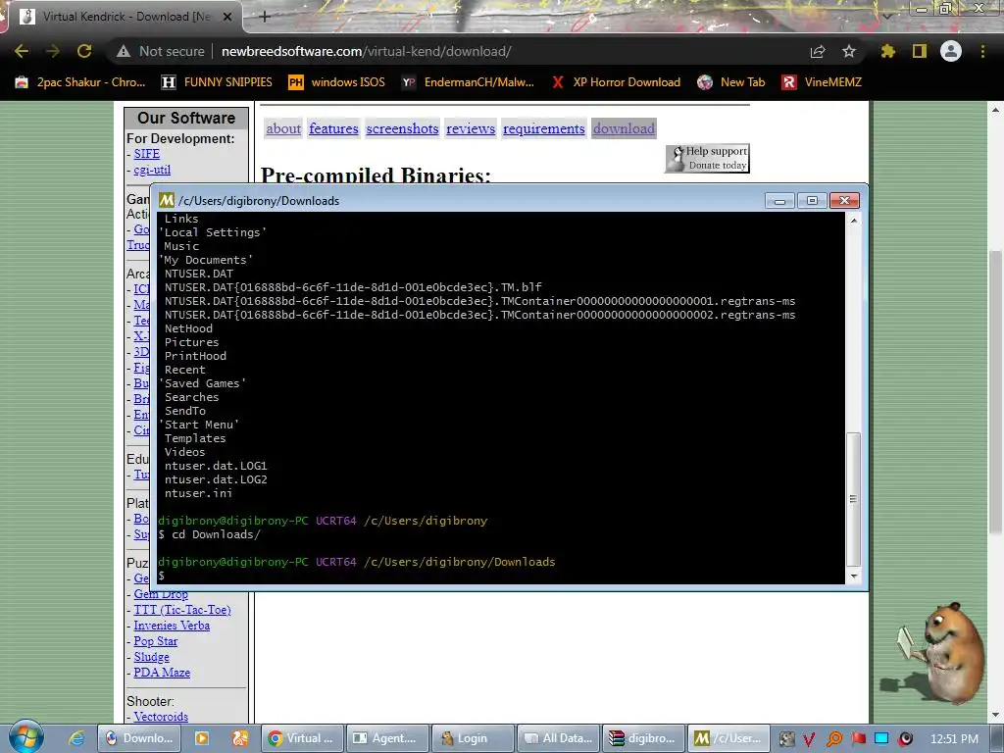
Task: Open the Action Center flag icon
Action: coord(858,739)
